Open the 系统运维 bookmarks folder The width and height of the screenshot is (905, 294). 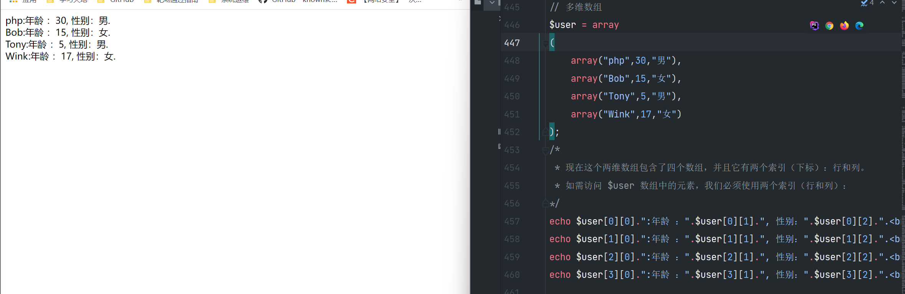(x=229, y=2)
